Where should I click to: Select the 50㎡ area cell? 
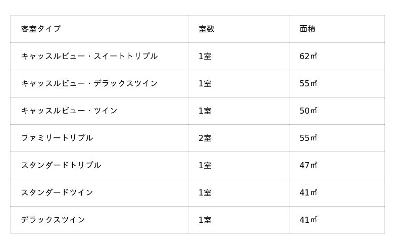pyautogui.click(x=308, y=111)
